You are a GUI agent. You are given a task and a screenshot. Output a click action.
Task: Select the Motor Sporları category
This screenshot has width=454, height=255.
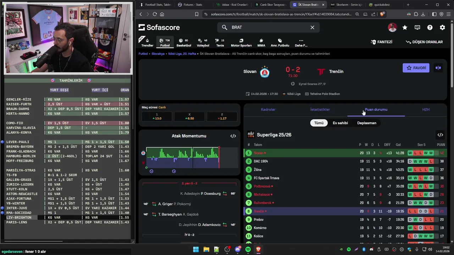tap(241, 42)
